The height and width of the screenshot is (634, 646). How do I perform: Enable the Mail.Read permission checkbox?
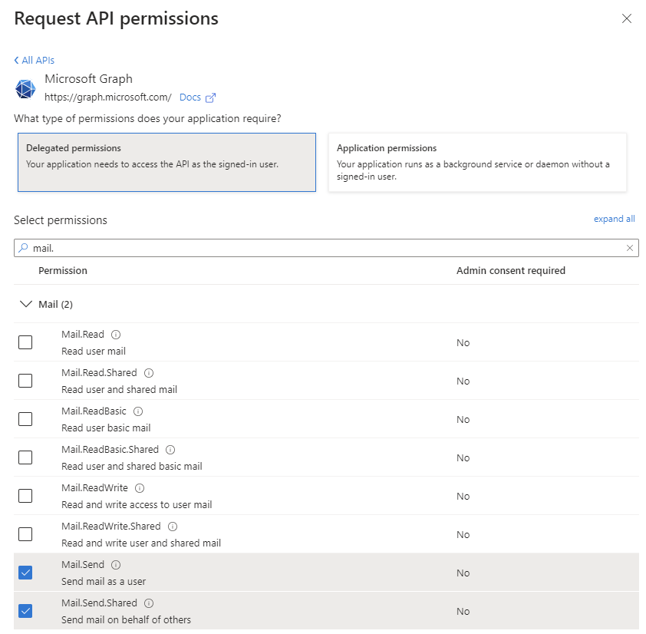pos(25,342)
